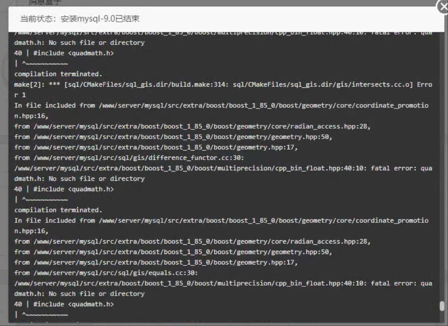
Task: Click the log output scrollbar thumb
Action: coord(442,306)
